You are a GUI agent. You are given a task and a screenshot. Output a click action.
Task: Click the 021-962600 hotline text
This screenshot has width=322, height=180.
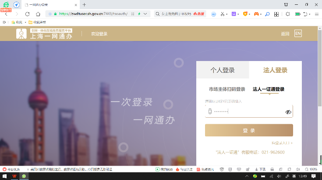273,152
